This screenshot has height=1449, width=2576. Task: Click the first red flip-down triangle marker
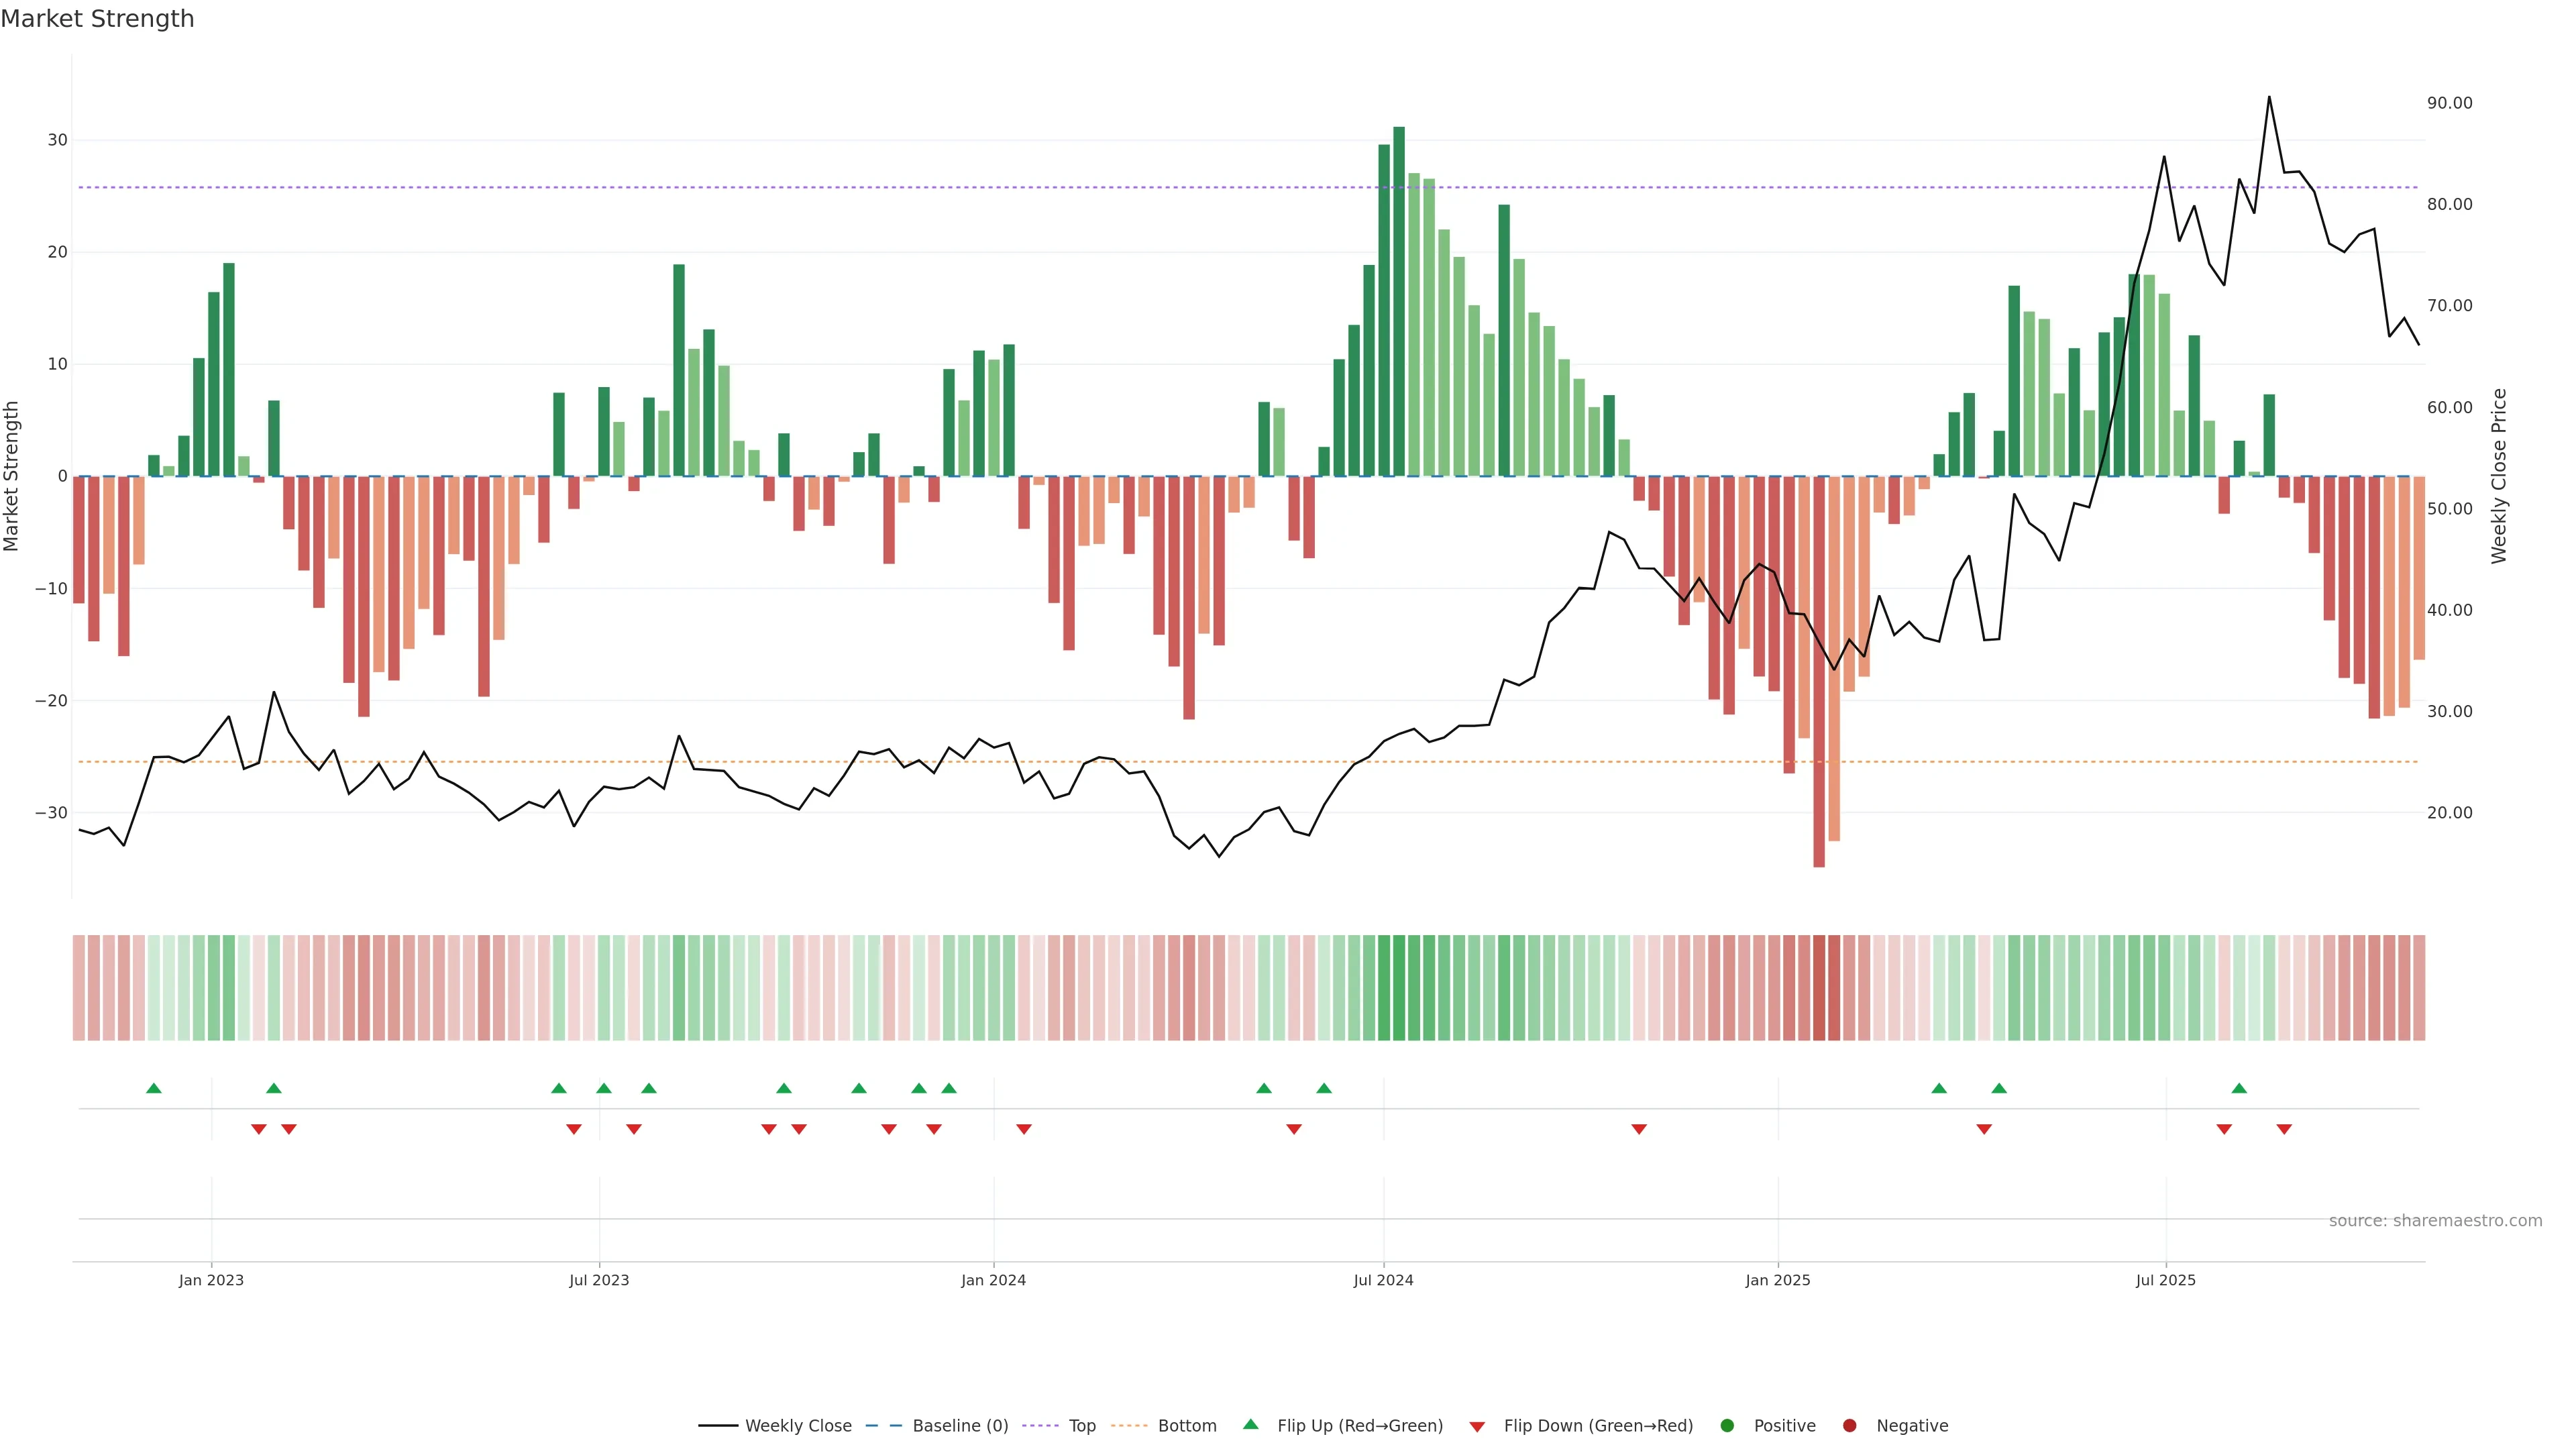[259, 1129]
